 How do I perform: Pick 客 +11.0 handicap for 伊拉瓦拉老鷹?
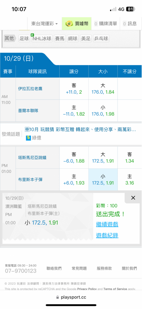pos(74,89)
